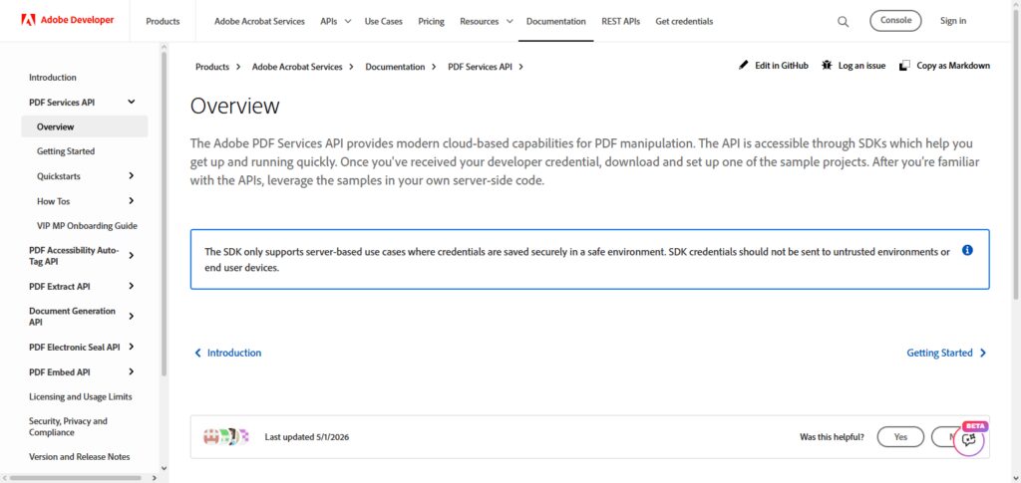The image size is (1021, 483).
Task: Click Documentation breadcrumb link
Action: coord(395,67)
